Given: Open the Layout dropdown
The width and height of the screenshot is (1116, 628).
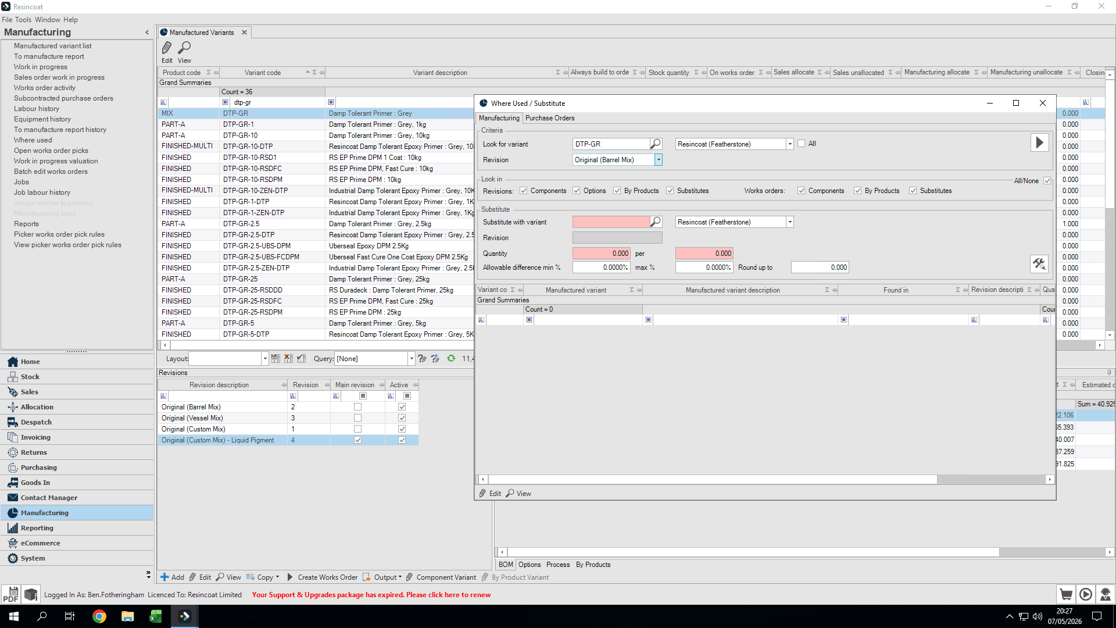Looking at the screenshot, I should tap(265, 359).
